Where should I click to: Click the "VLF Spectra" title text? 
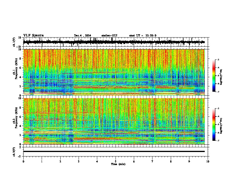[33, 35]
